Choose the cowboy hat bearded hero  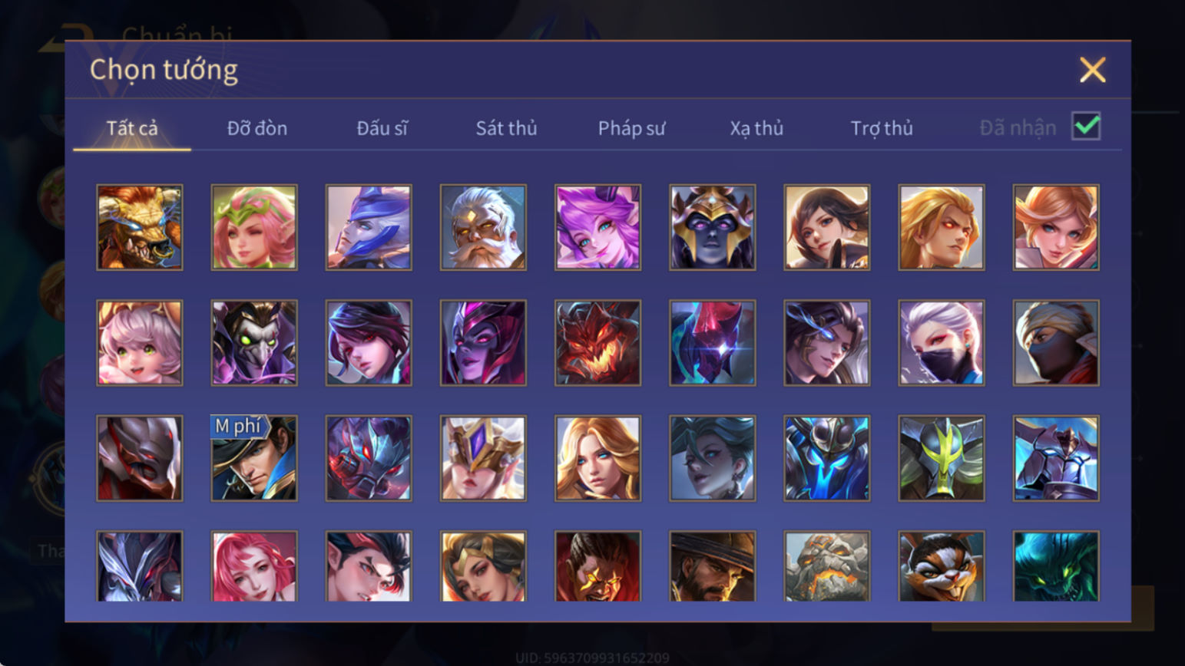pos(712,566)
